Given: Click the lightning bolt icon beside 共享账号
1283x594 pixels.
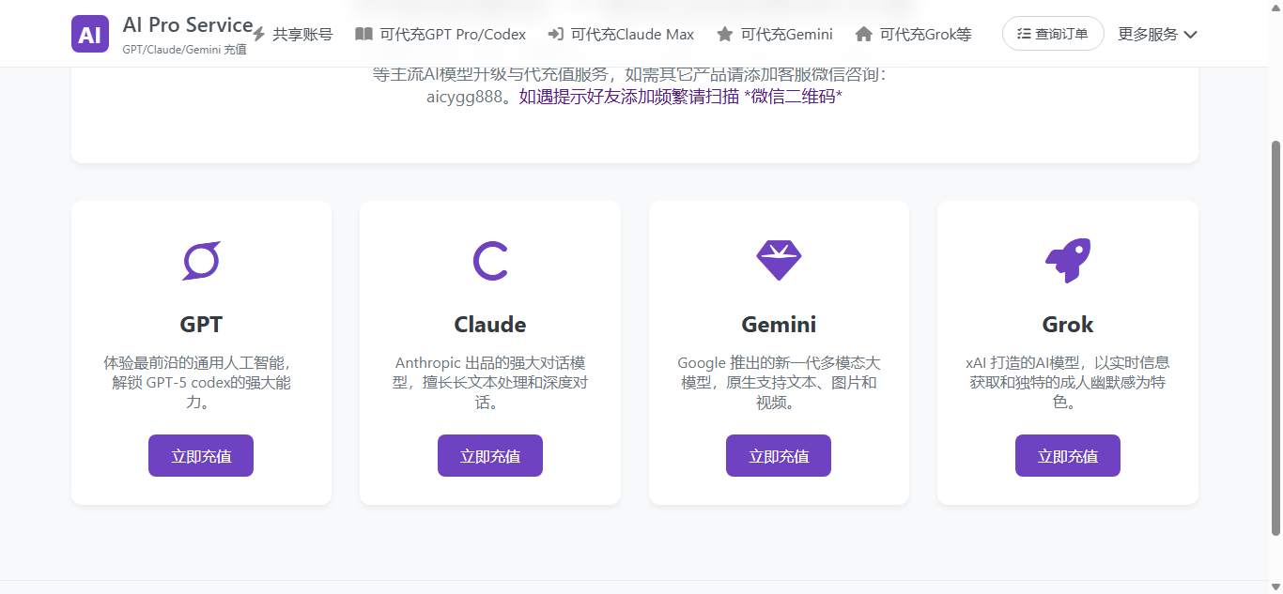Looking at the screenshot, I should (259, 34).
